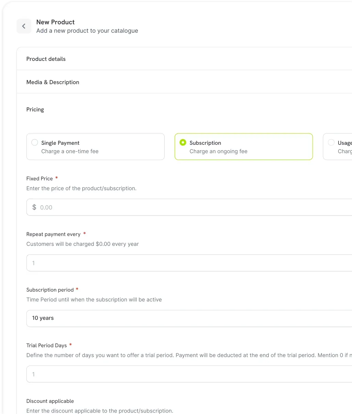This screenshot has height=414, width=352.
Task: Expand the Media & Description section
Action: click(53, 82)
